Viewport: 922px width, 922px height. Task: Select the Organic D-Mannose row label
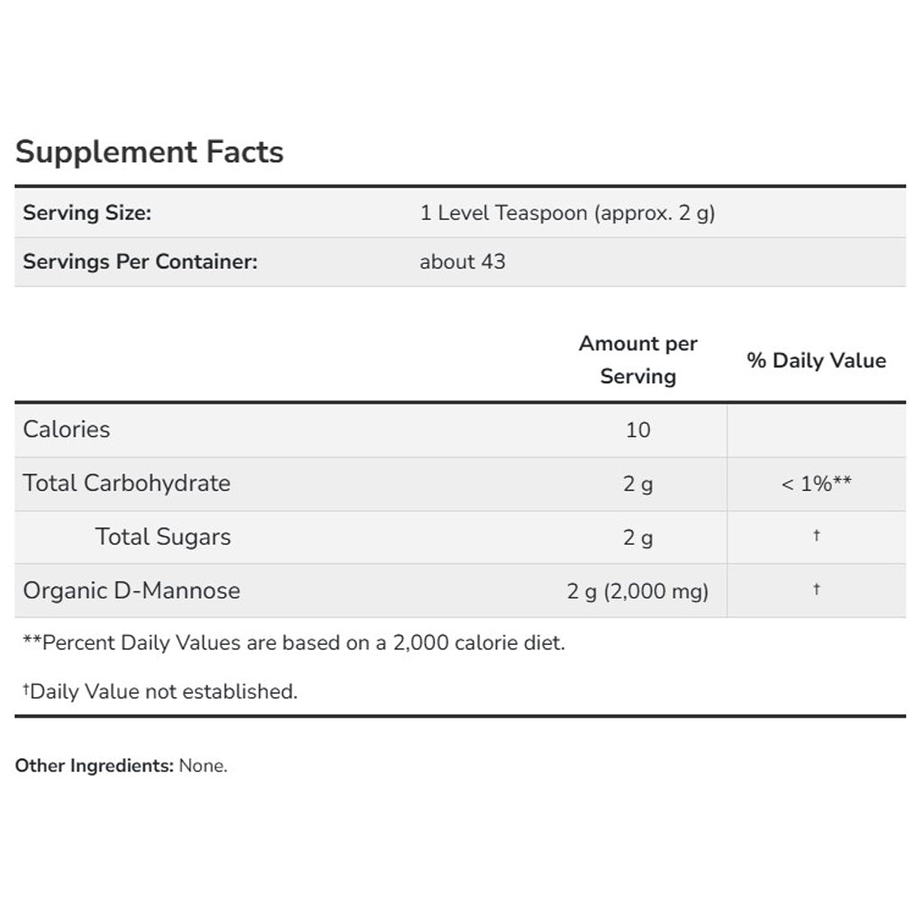(131, 591)
